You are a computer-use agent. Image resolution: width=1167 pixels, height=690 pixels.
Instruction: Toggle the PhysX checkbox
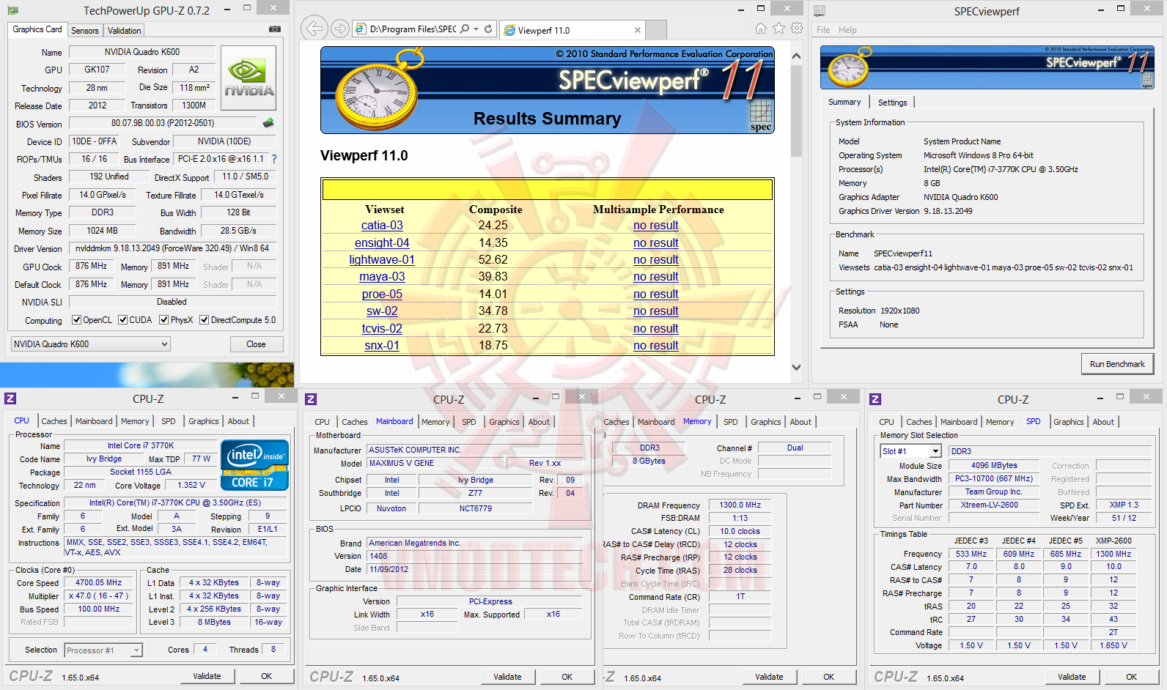pos(164,320)
